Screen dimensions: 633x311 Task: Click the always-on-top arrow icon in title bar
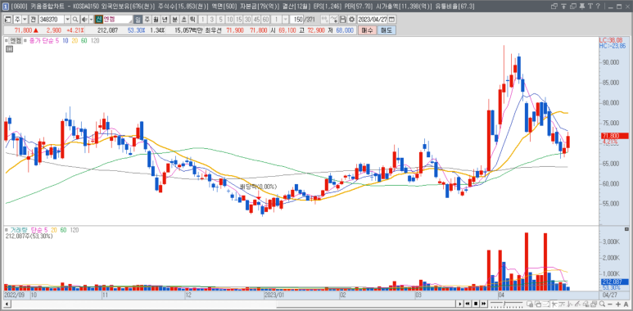[x=563, y=7]
